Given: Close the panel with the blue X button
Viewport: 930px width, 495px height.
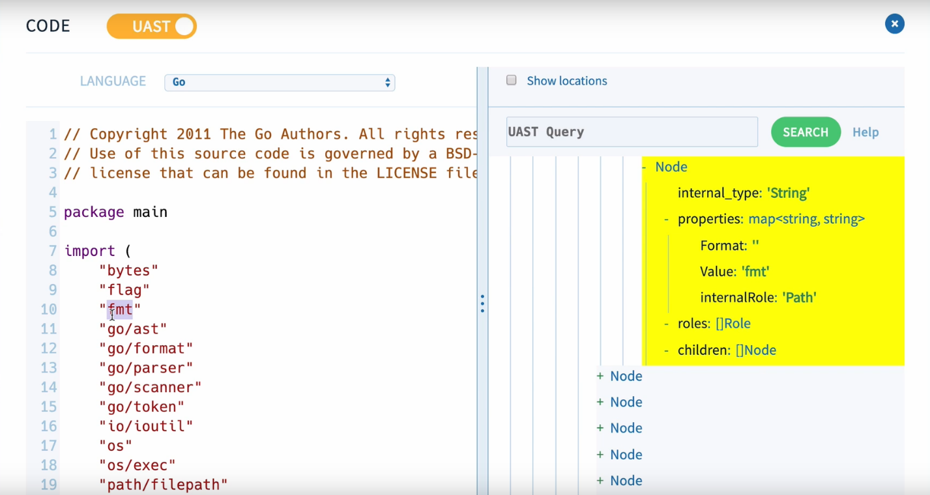Looking at the screenshot, I should (894, 24).
